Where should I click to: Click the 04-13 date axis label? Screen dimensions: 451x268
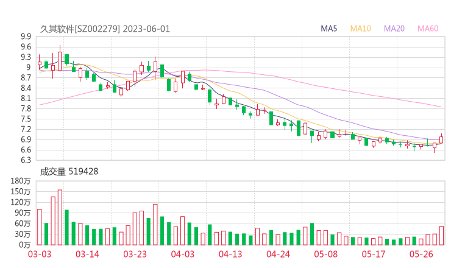230,254
